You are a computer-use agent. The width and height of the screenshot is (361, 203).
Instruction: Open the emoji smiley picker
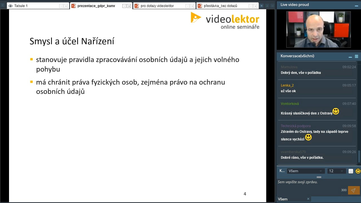(358, 171)
